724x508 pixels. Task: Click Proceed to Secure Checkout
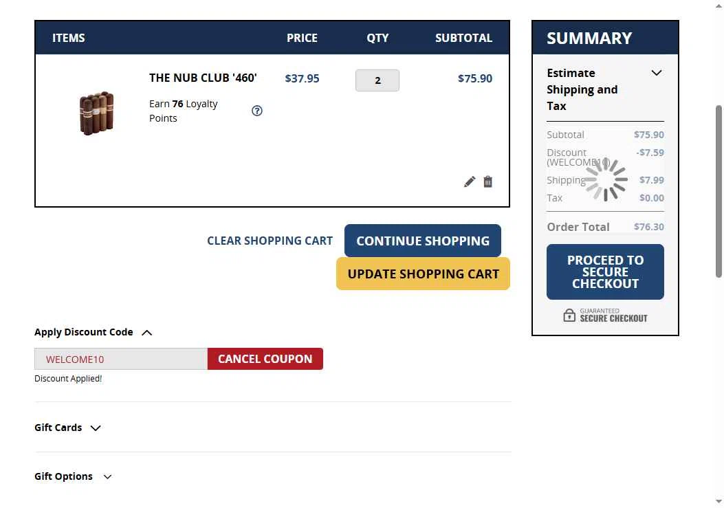click(605, 272)
